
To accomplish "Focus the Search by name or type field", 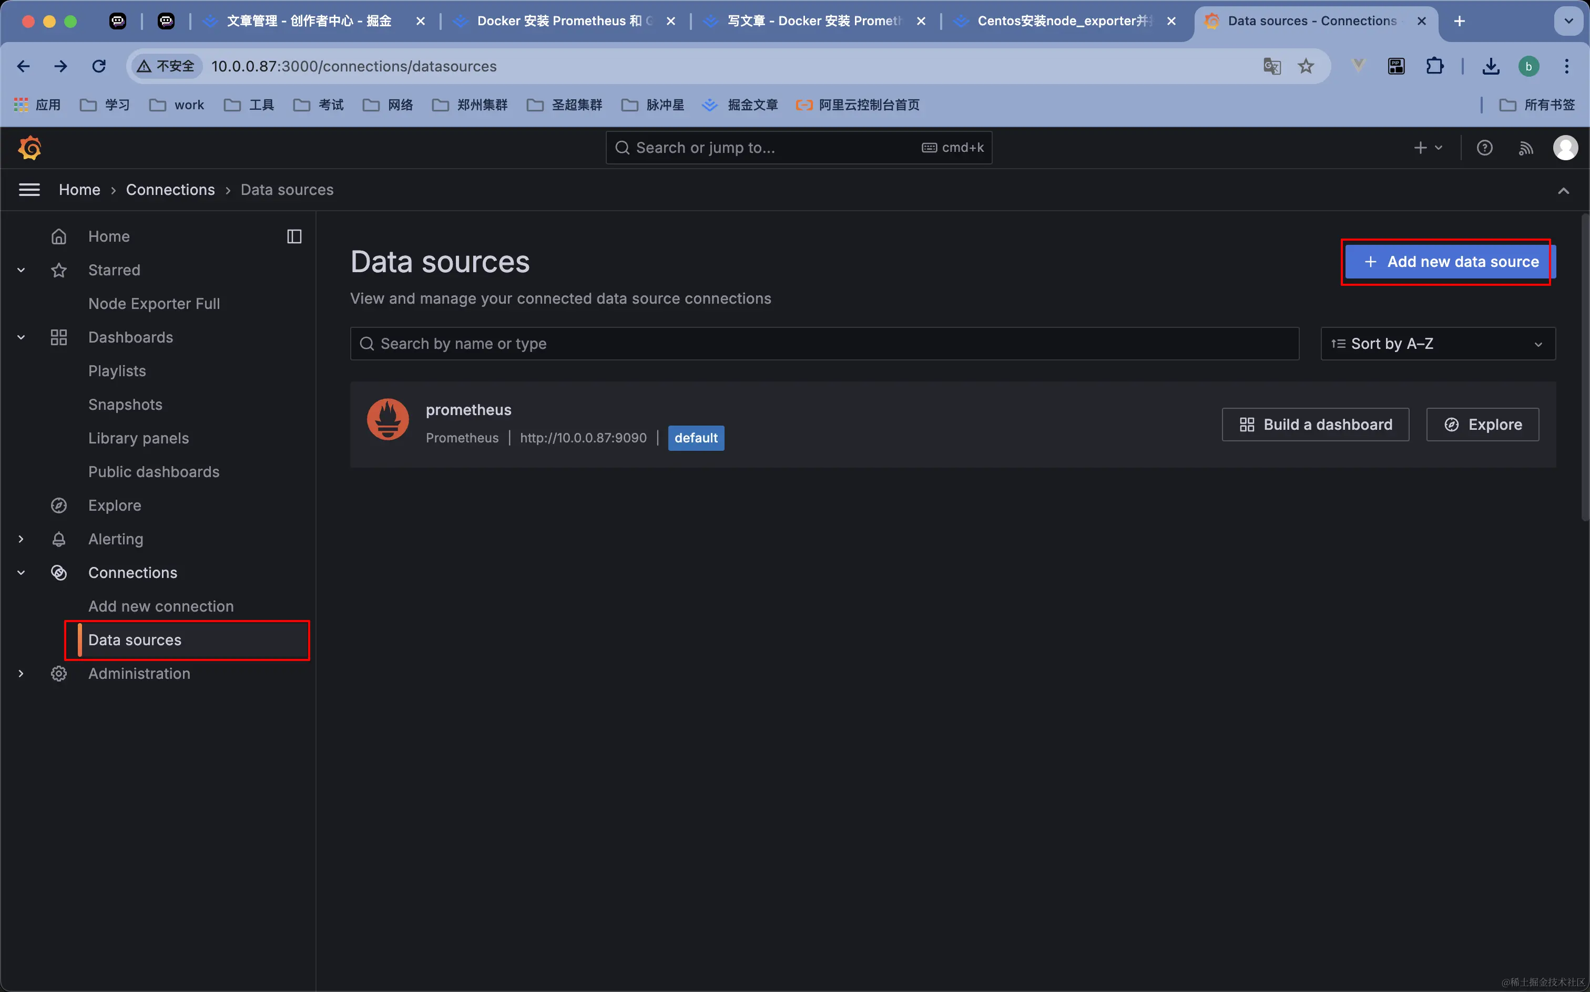I will tap(824, 344).
